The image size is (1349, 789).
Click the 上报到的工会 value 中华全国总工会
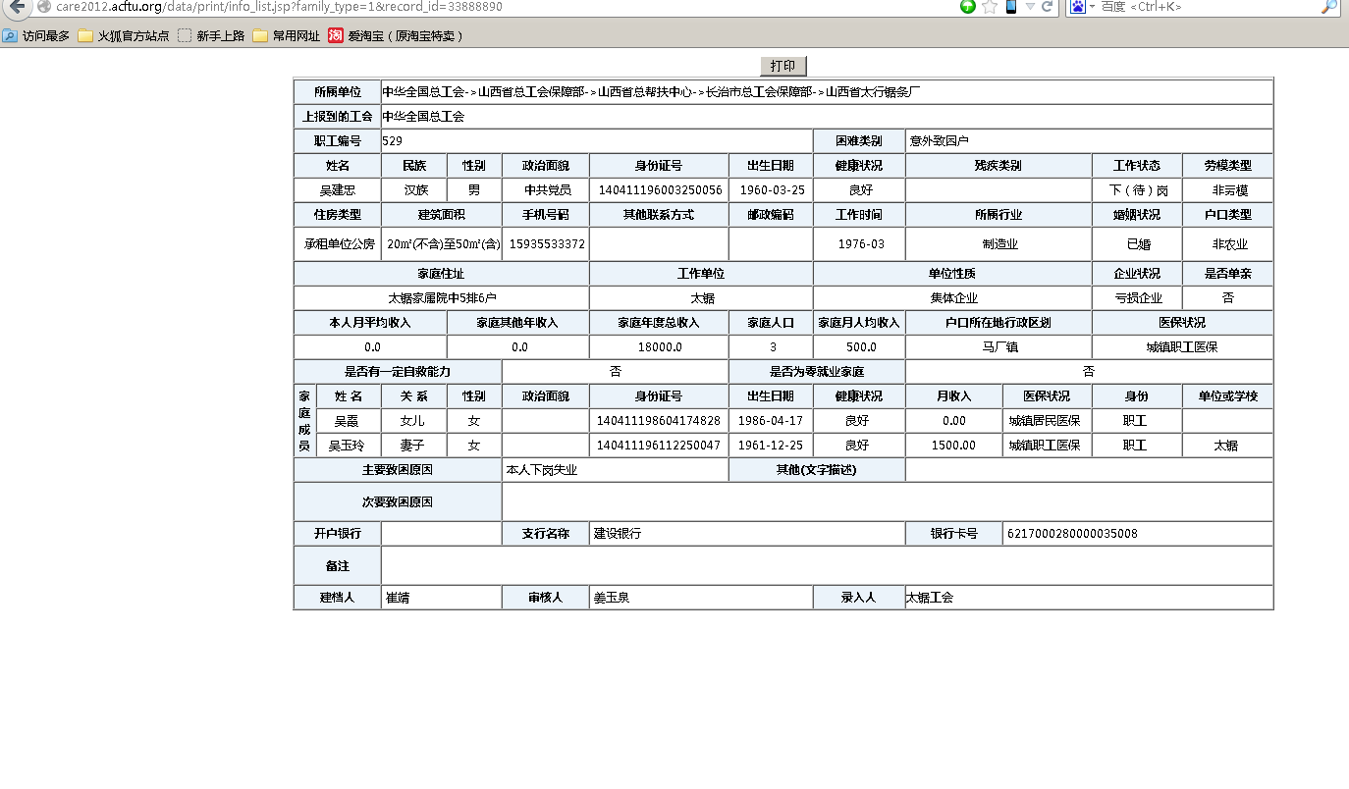423,117
